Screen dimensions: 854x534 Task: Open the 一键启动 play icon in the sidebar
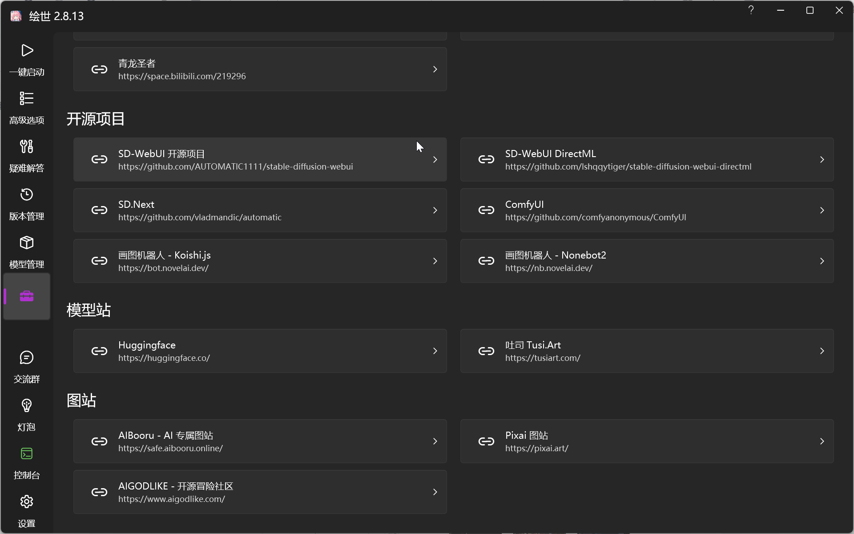pyautogui.click(x=27, y=51)
